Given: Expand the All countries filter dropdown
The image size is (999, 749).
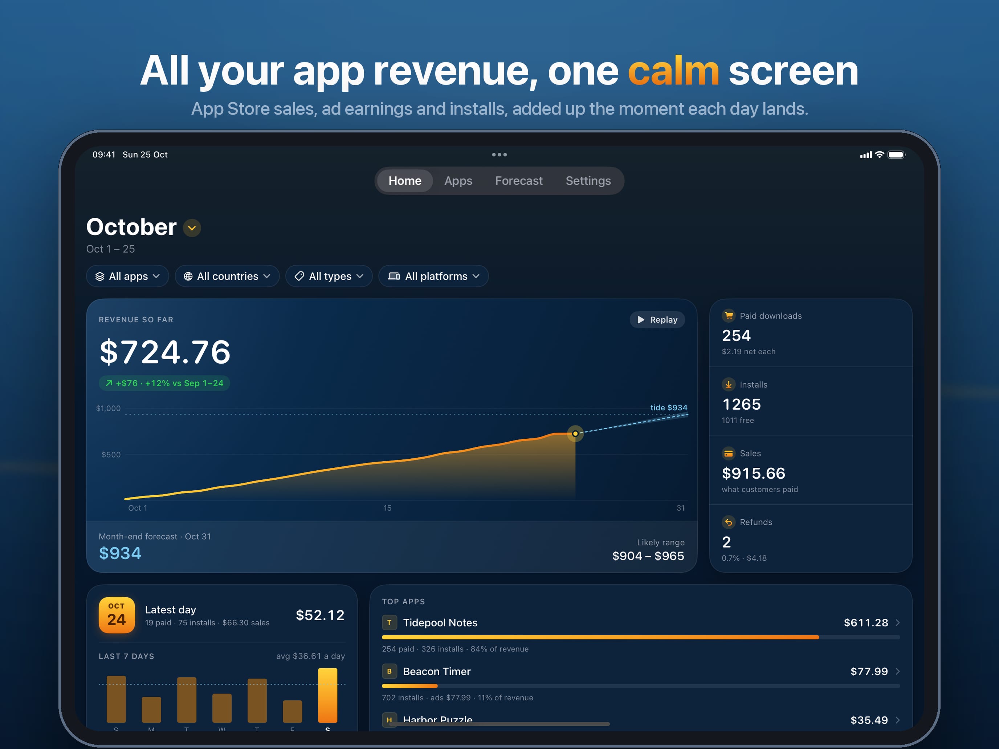Looking at the screenshot, I should [x=227, y=276].
